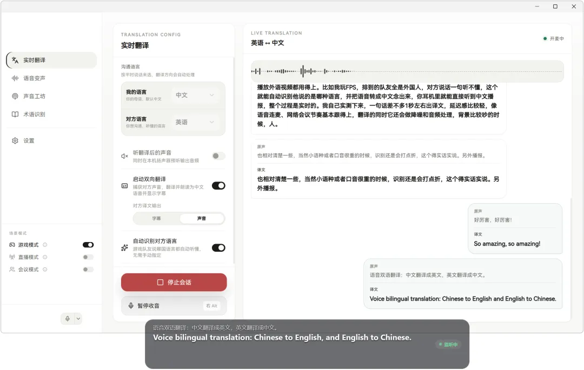Expand the microphone selector chevron
This screenshot has width=584, height=370.
(x=78, y=319)
